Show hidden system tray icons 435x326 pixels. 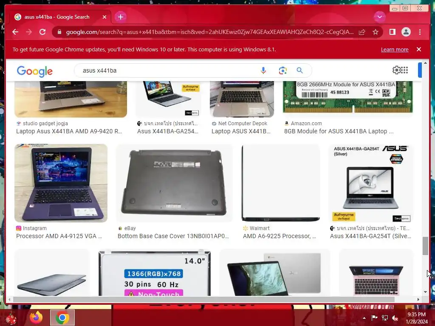pyautogui.click(x=364, y=318)
